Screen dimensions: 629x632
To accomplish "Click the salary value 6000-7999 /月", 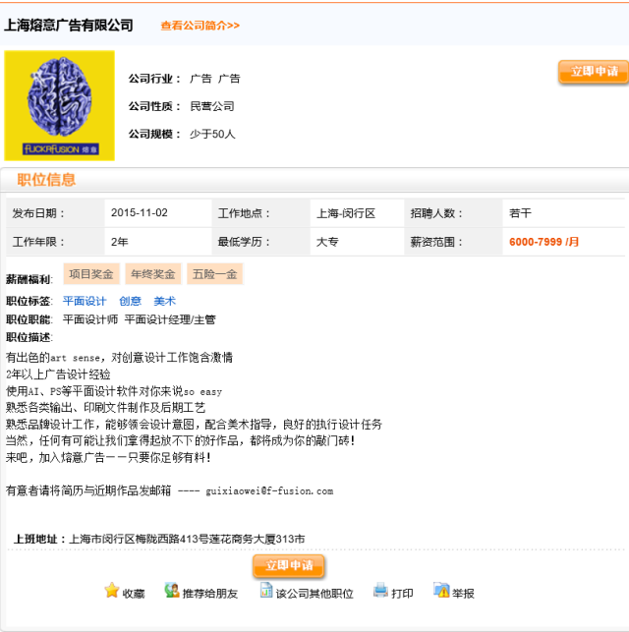I will [x=543, y=242].
